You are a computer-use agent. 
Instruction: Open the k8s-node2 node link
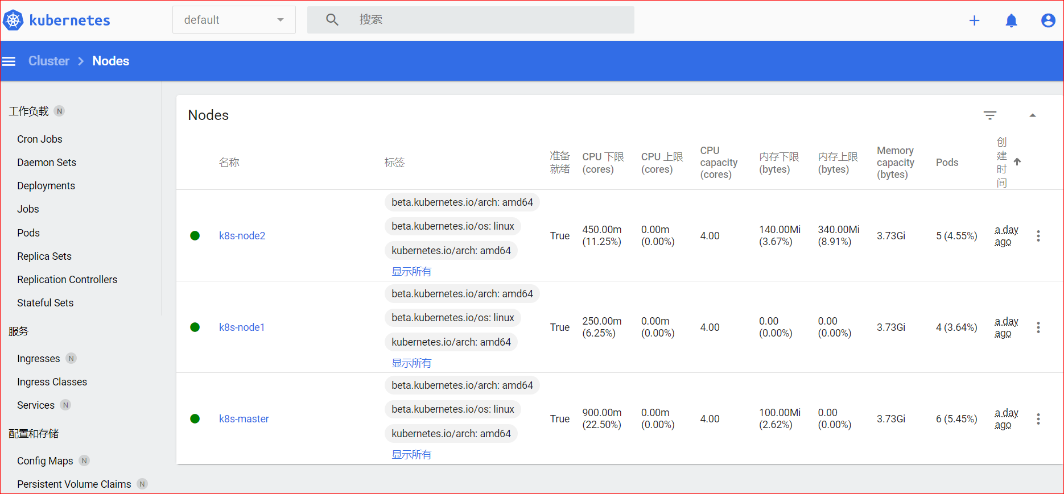click(242, 236)
